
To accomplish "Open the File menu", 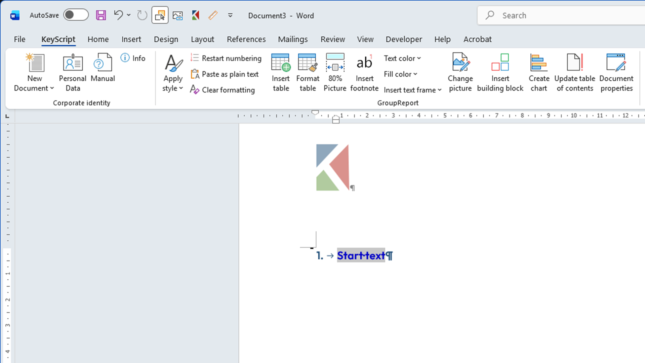I will (19, 39).
